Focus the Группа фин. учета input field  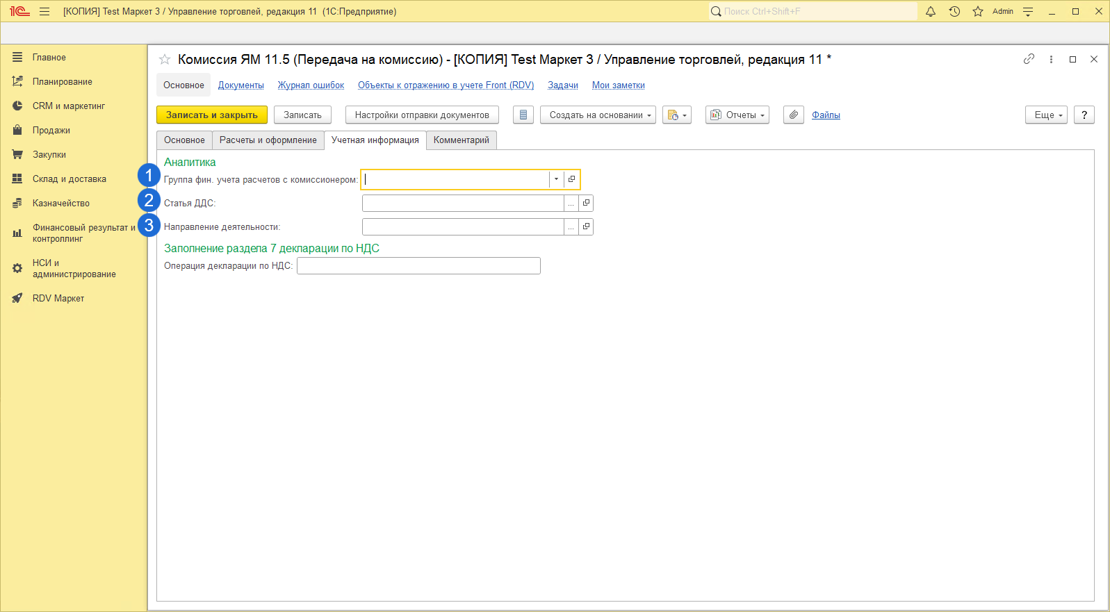click(x=455, y=179)
